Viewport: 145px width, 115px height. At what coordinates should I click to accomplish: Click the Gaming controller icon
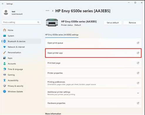click(x=4, y=75)
